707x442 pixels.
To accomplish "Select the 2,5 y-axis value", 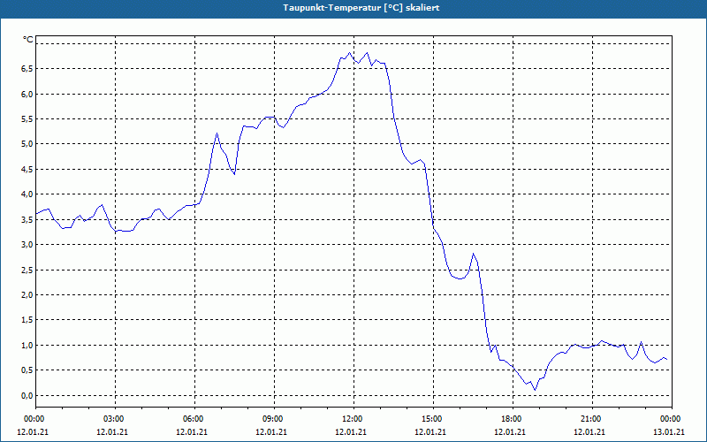I will coord(27,270).
